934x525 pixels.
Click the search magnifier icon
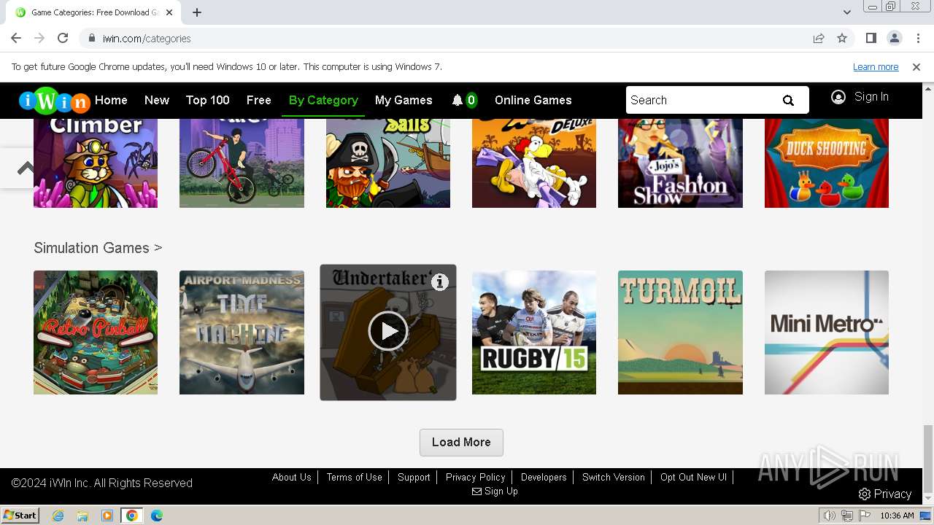[788, 101]
